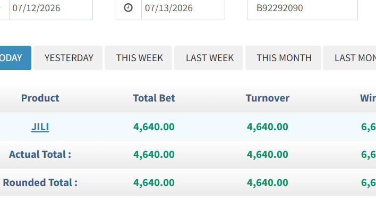Image resolution: width=376 pixels, height=219 pixels.
Task: Click the Rounded Total label
Action: pyautogui.click(x=40, y=182)
